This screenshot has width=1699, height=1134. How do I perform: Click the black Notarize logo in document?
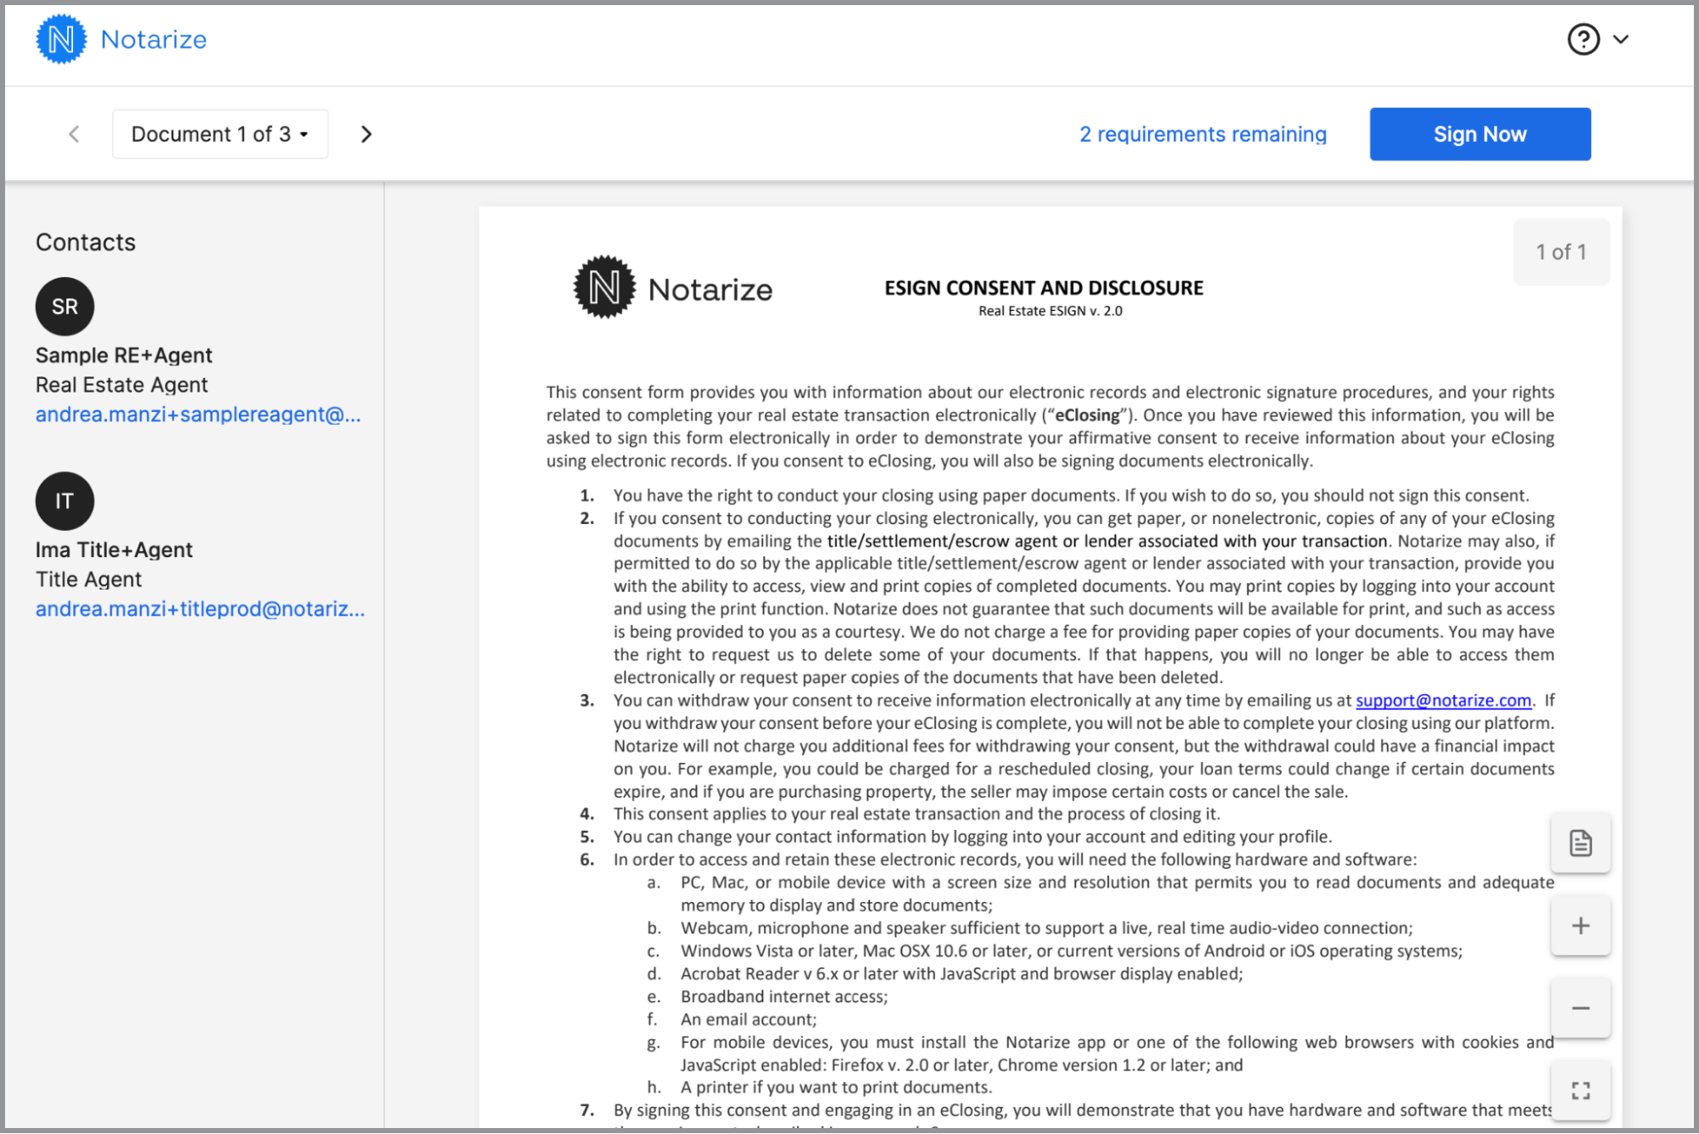673,288
